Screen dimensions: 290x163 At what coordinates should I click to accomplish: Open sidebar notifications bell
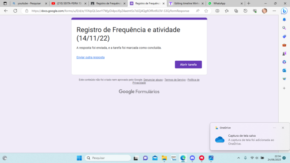tap(284, 19)
